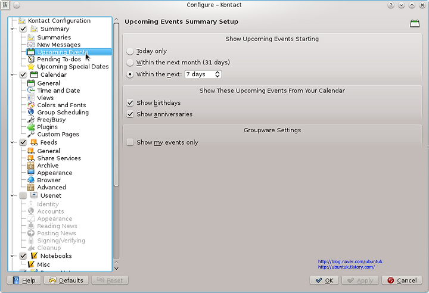Click the Advanced icon under Feeds
The width and height of the screenshot is (429, 293).
[x=31, y=188]
